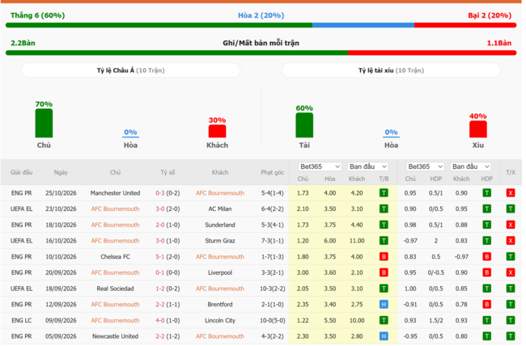Screen dimensions: 526x346
Task: Open AFC Bournemouth link in Real Sociedad row
Action: [222, 290]
